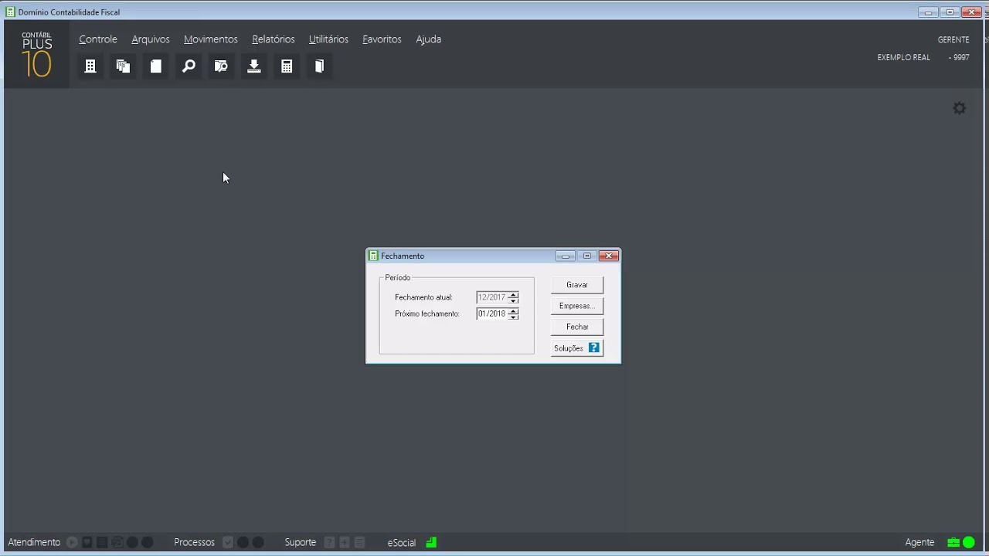Click the Próximo fechamento date field
The width and height of the screenshot is (989, 556).
492,314
